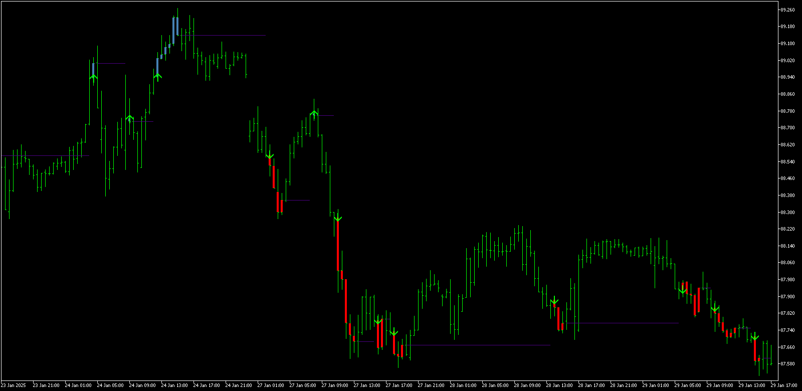Click the 29 Jan 09:00 axis label

[x=720, y=385]
